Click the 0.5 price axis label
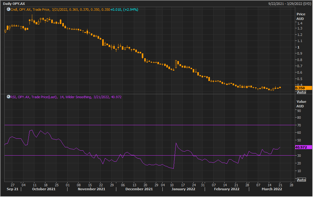 pyautogui.click(x=299, y=79)
